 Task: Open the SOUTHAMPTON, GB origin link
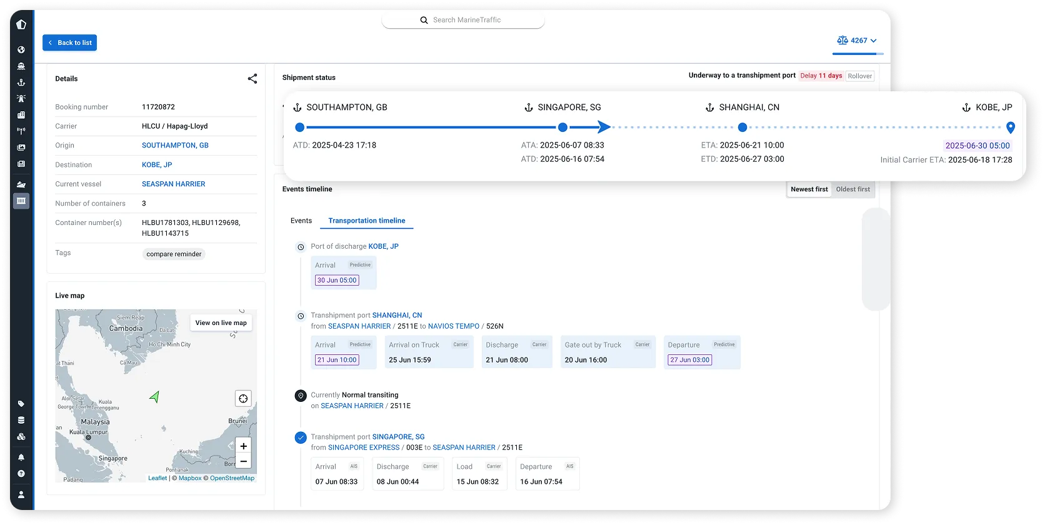pos(175,146)
